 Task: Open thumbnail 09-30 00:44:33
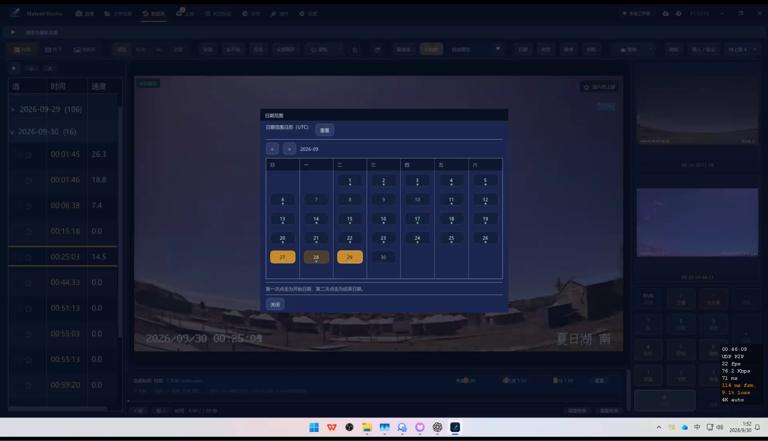pos(697,223)
